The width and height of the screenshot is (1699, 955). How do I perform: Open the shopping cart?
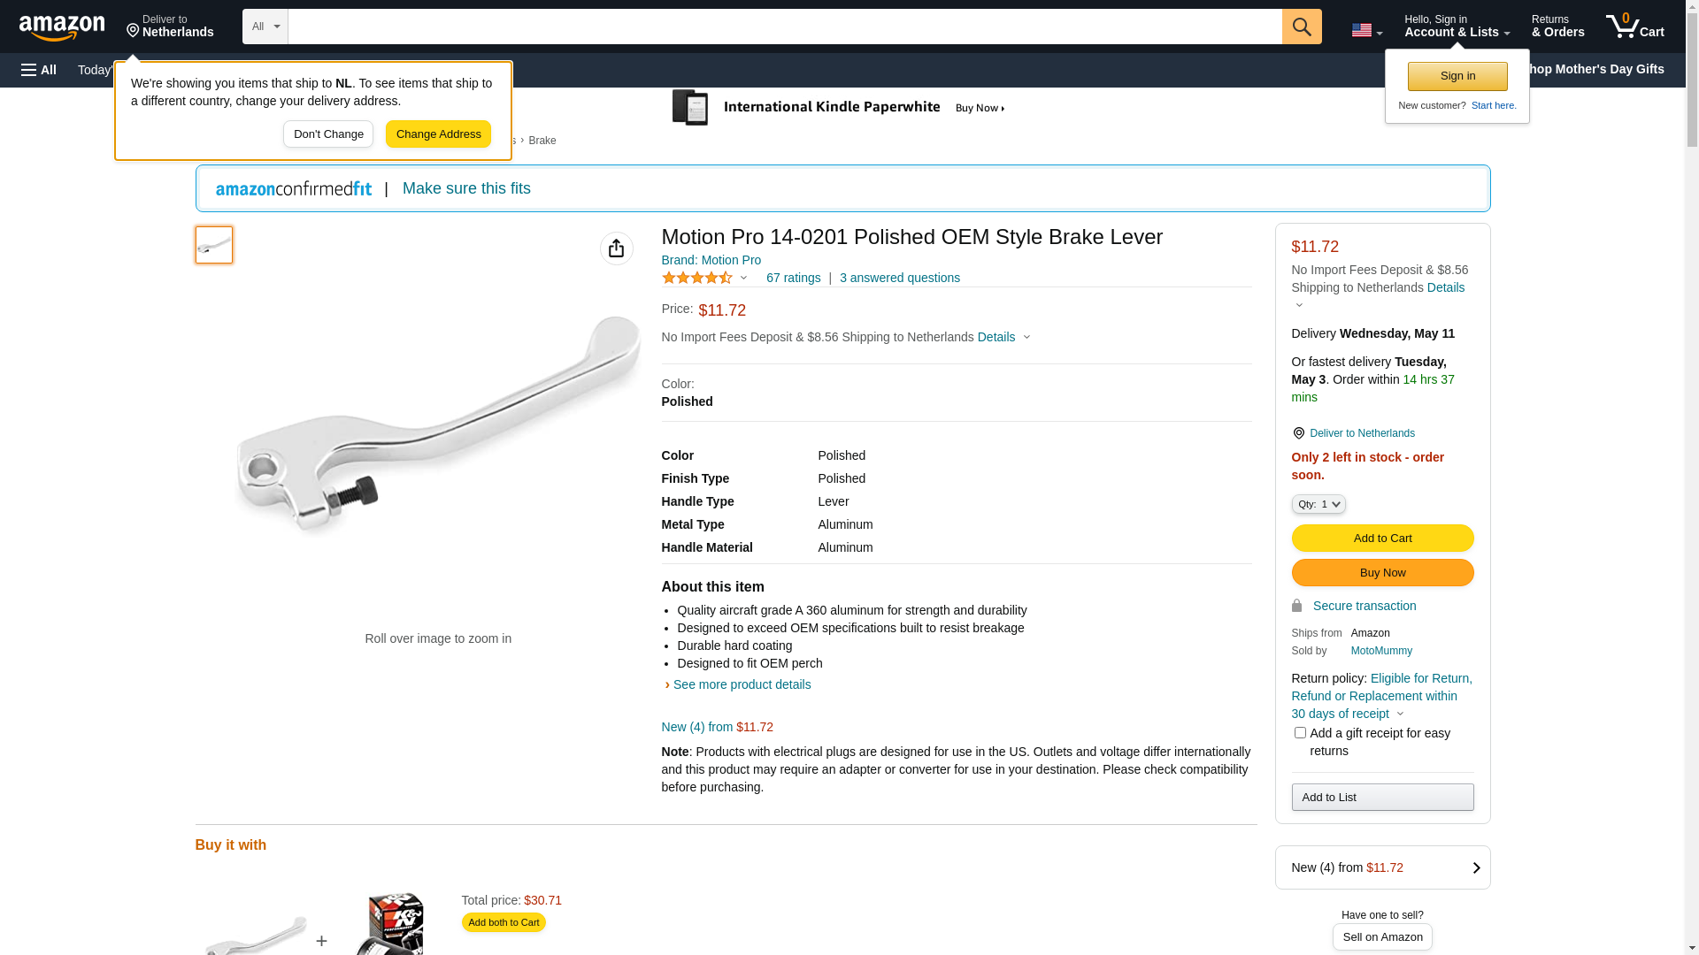tap(1634, 27)
